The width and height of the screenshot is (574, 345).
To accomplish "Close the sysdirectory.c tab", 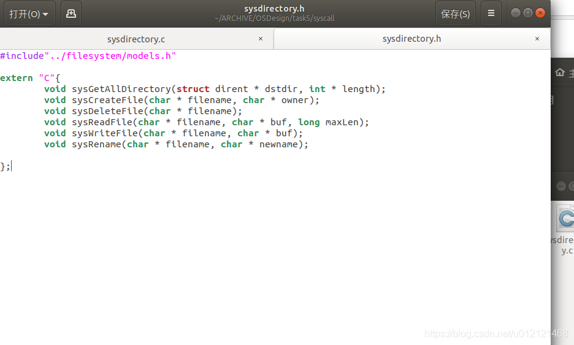I will point(261,39).
